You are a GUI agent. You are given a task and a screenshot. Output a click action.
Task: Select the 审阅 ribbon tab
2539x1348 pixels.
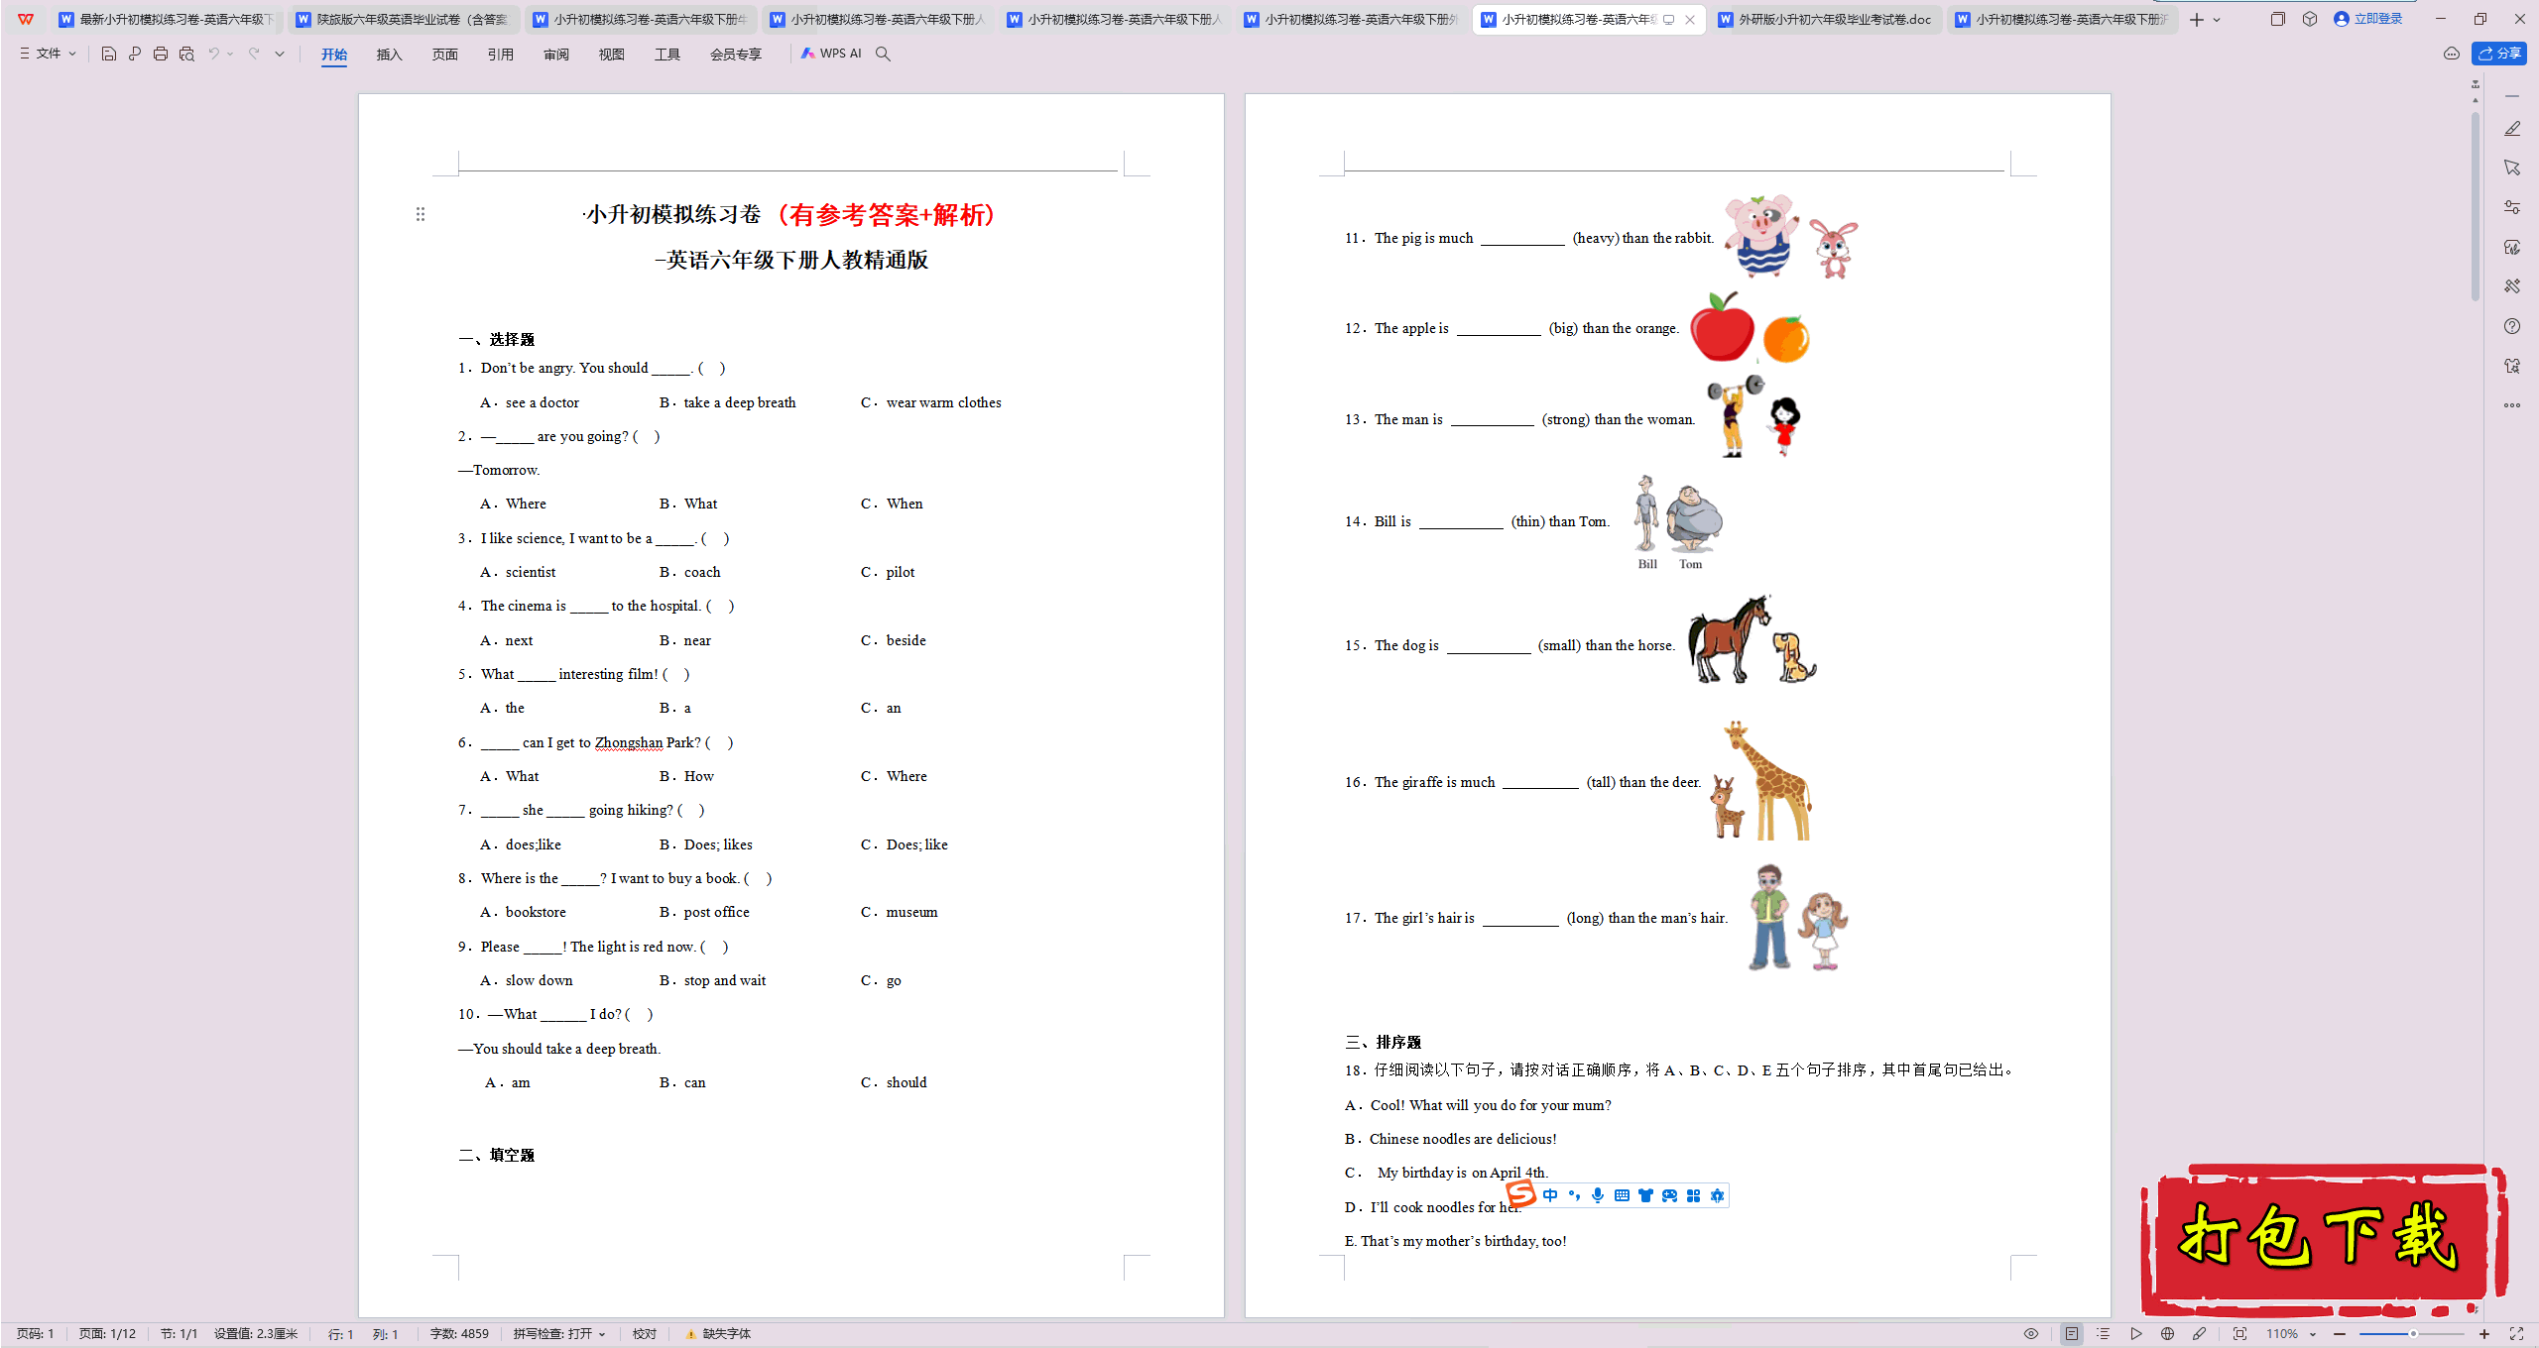555,55
